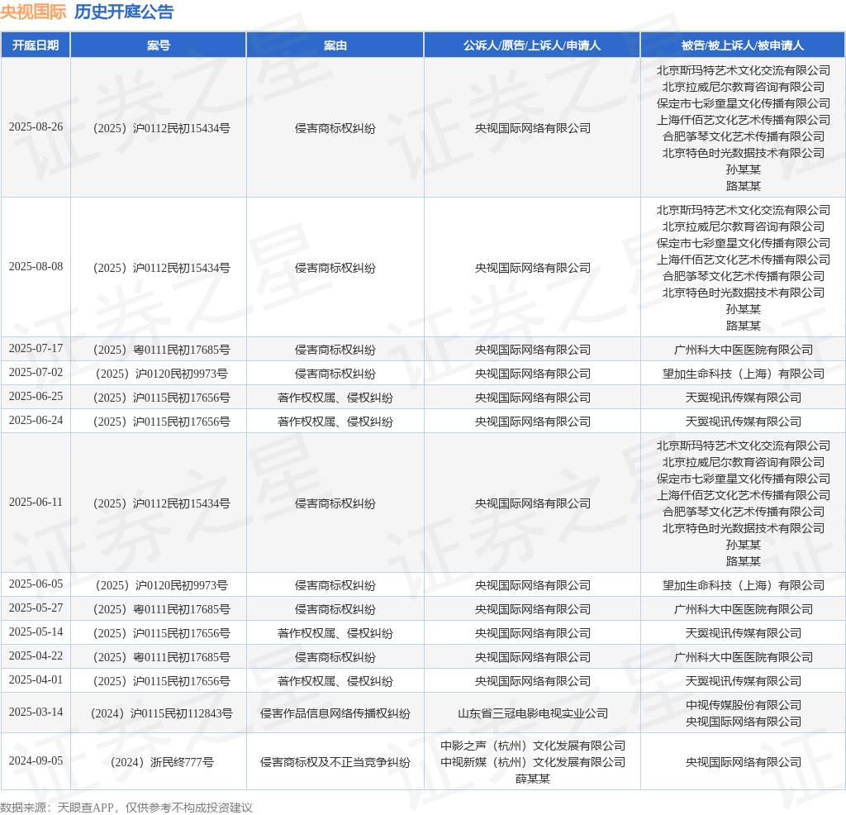Image resolution: width=846 pixels, height=815 pixels.
Task: Click plaintiff 薛某某 in the 2024-09-05 row
Action: 533,779
